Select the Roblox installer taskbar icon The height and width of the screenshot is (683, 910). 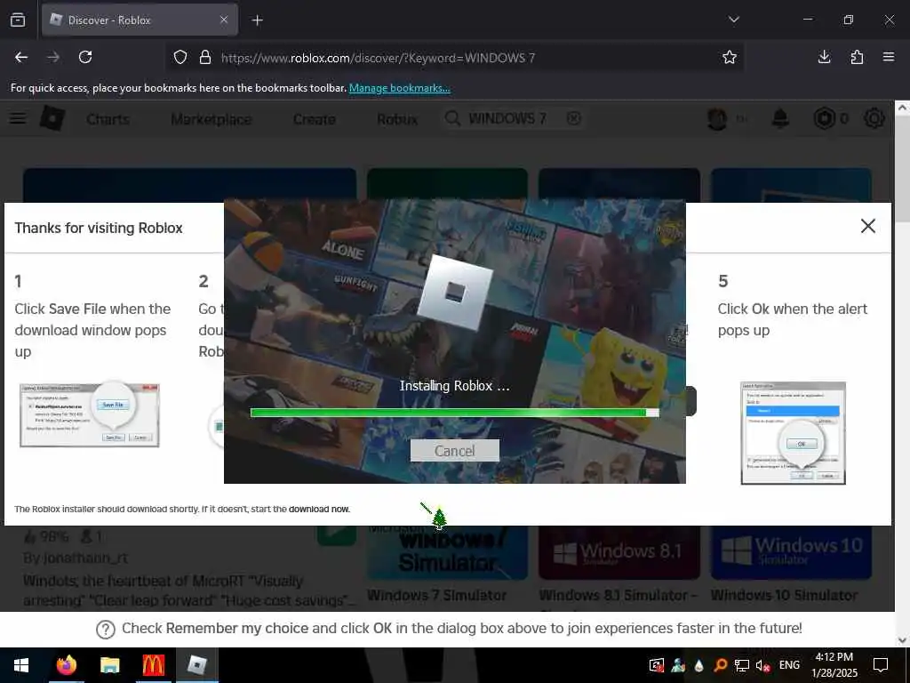196,665
